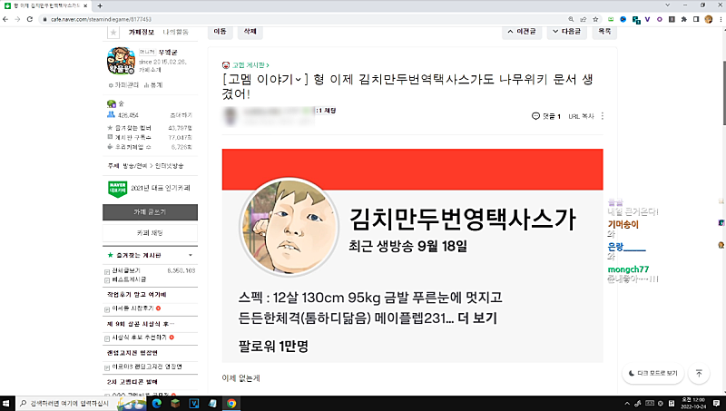
Task: Open the Chrome three-dot menu
Action: (x=721, y=19)
